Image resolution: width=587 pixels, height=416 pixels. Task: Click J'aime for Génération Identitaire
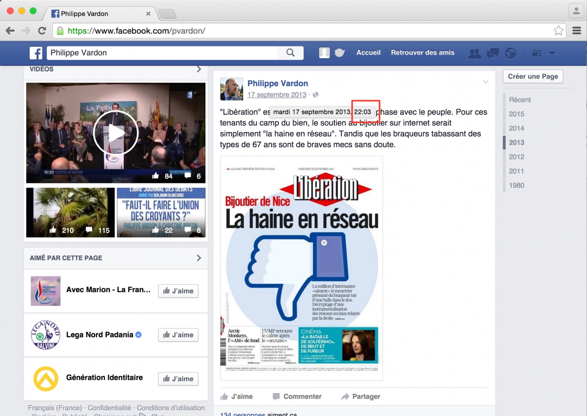tap(178, 379)
